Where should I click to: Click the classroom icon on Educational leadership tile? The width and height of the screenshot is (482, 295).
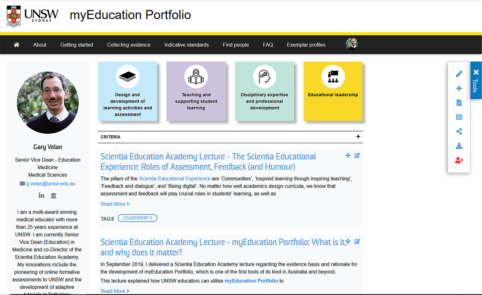point(333,77)
